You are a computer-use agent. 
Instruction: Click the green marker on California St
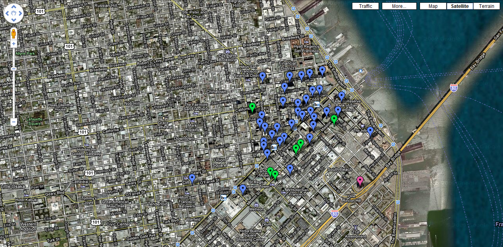pos(252,107)
